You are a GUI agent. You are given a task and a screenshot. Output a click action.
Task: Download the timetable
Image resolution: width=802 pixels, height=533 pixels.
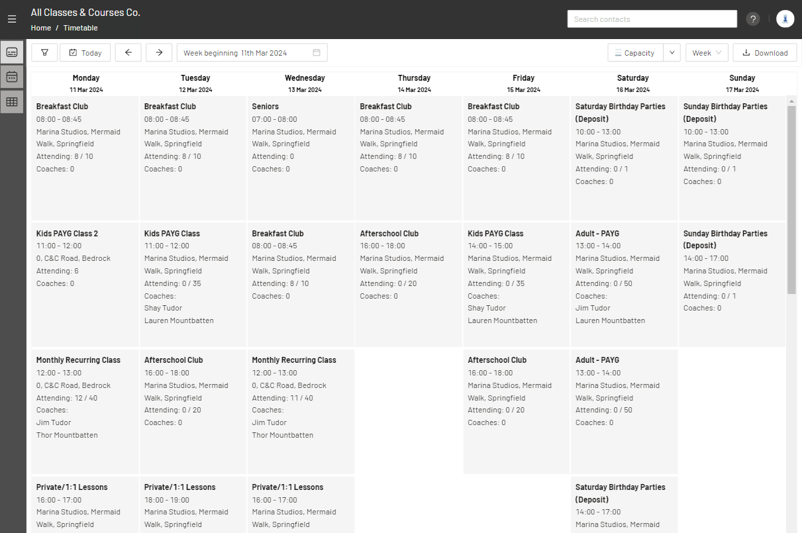pos(764,53)
